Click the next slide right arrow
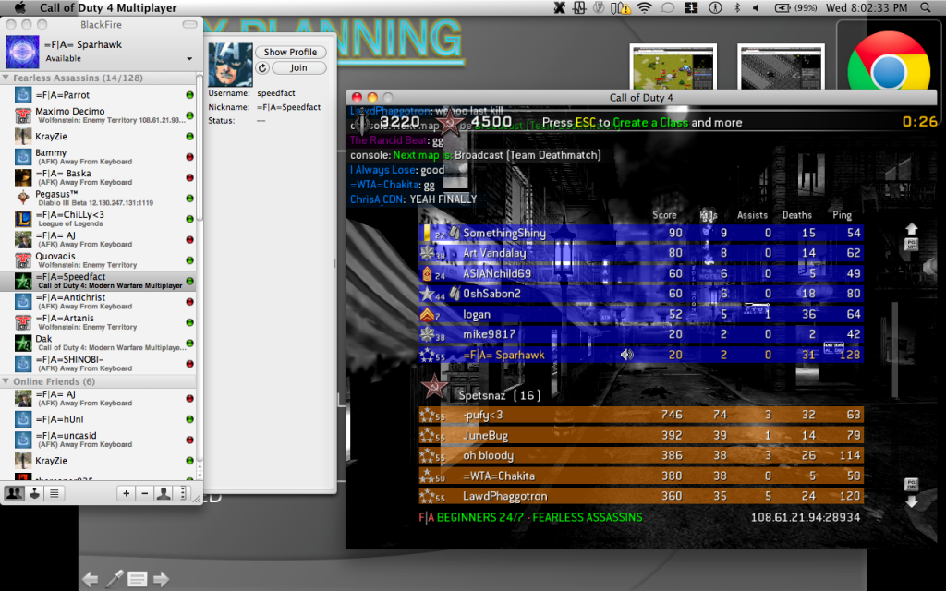Image resolution: width=946 pixels, height=591 pixels. (161, 580)
